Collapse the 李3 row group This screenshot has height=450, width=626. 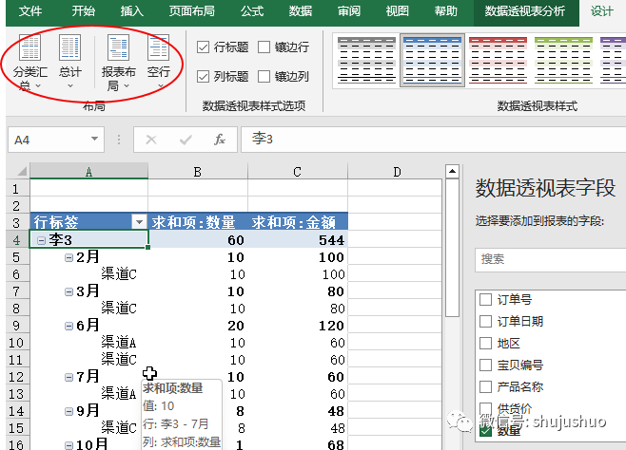(41, 241)
